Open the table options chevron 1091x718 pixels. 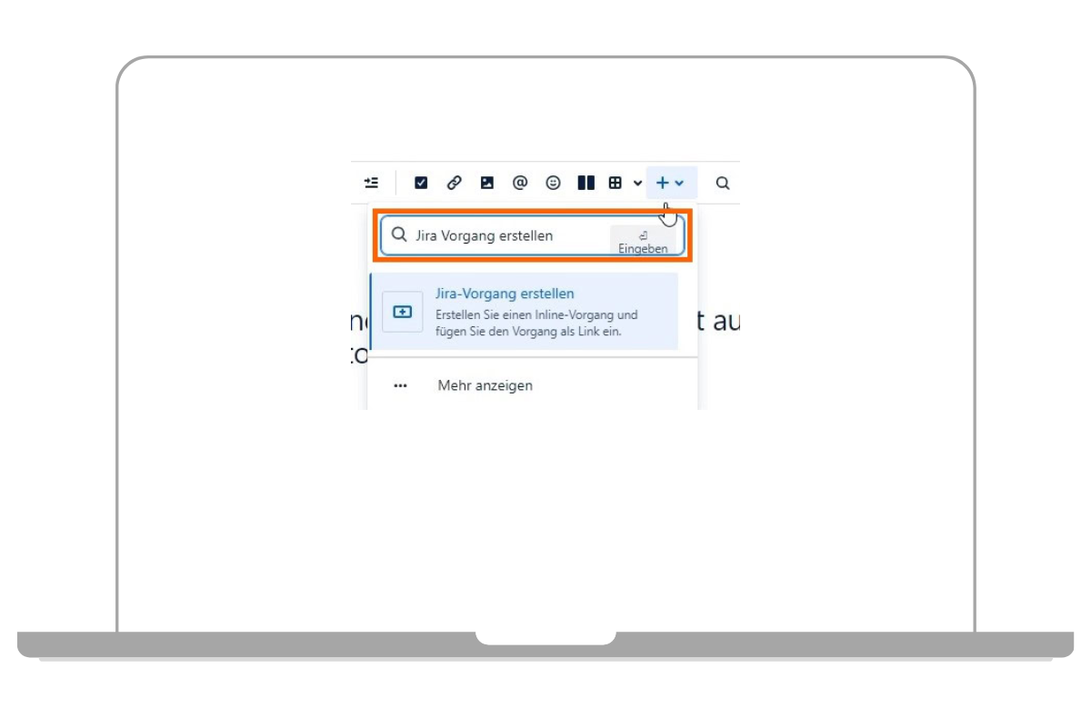coord(636,182)
